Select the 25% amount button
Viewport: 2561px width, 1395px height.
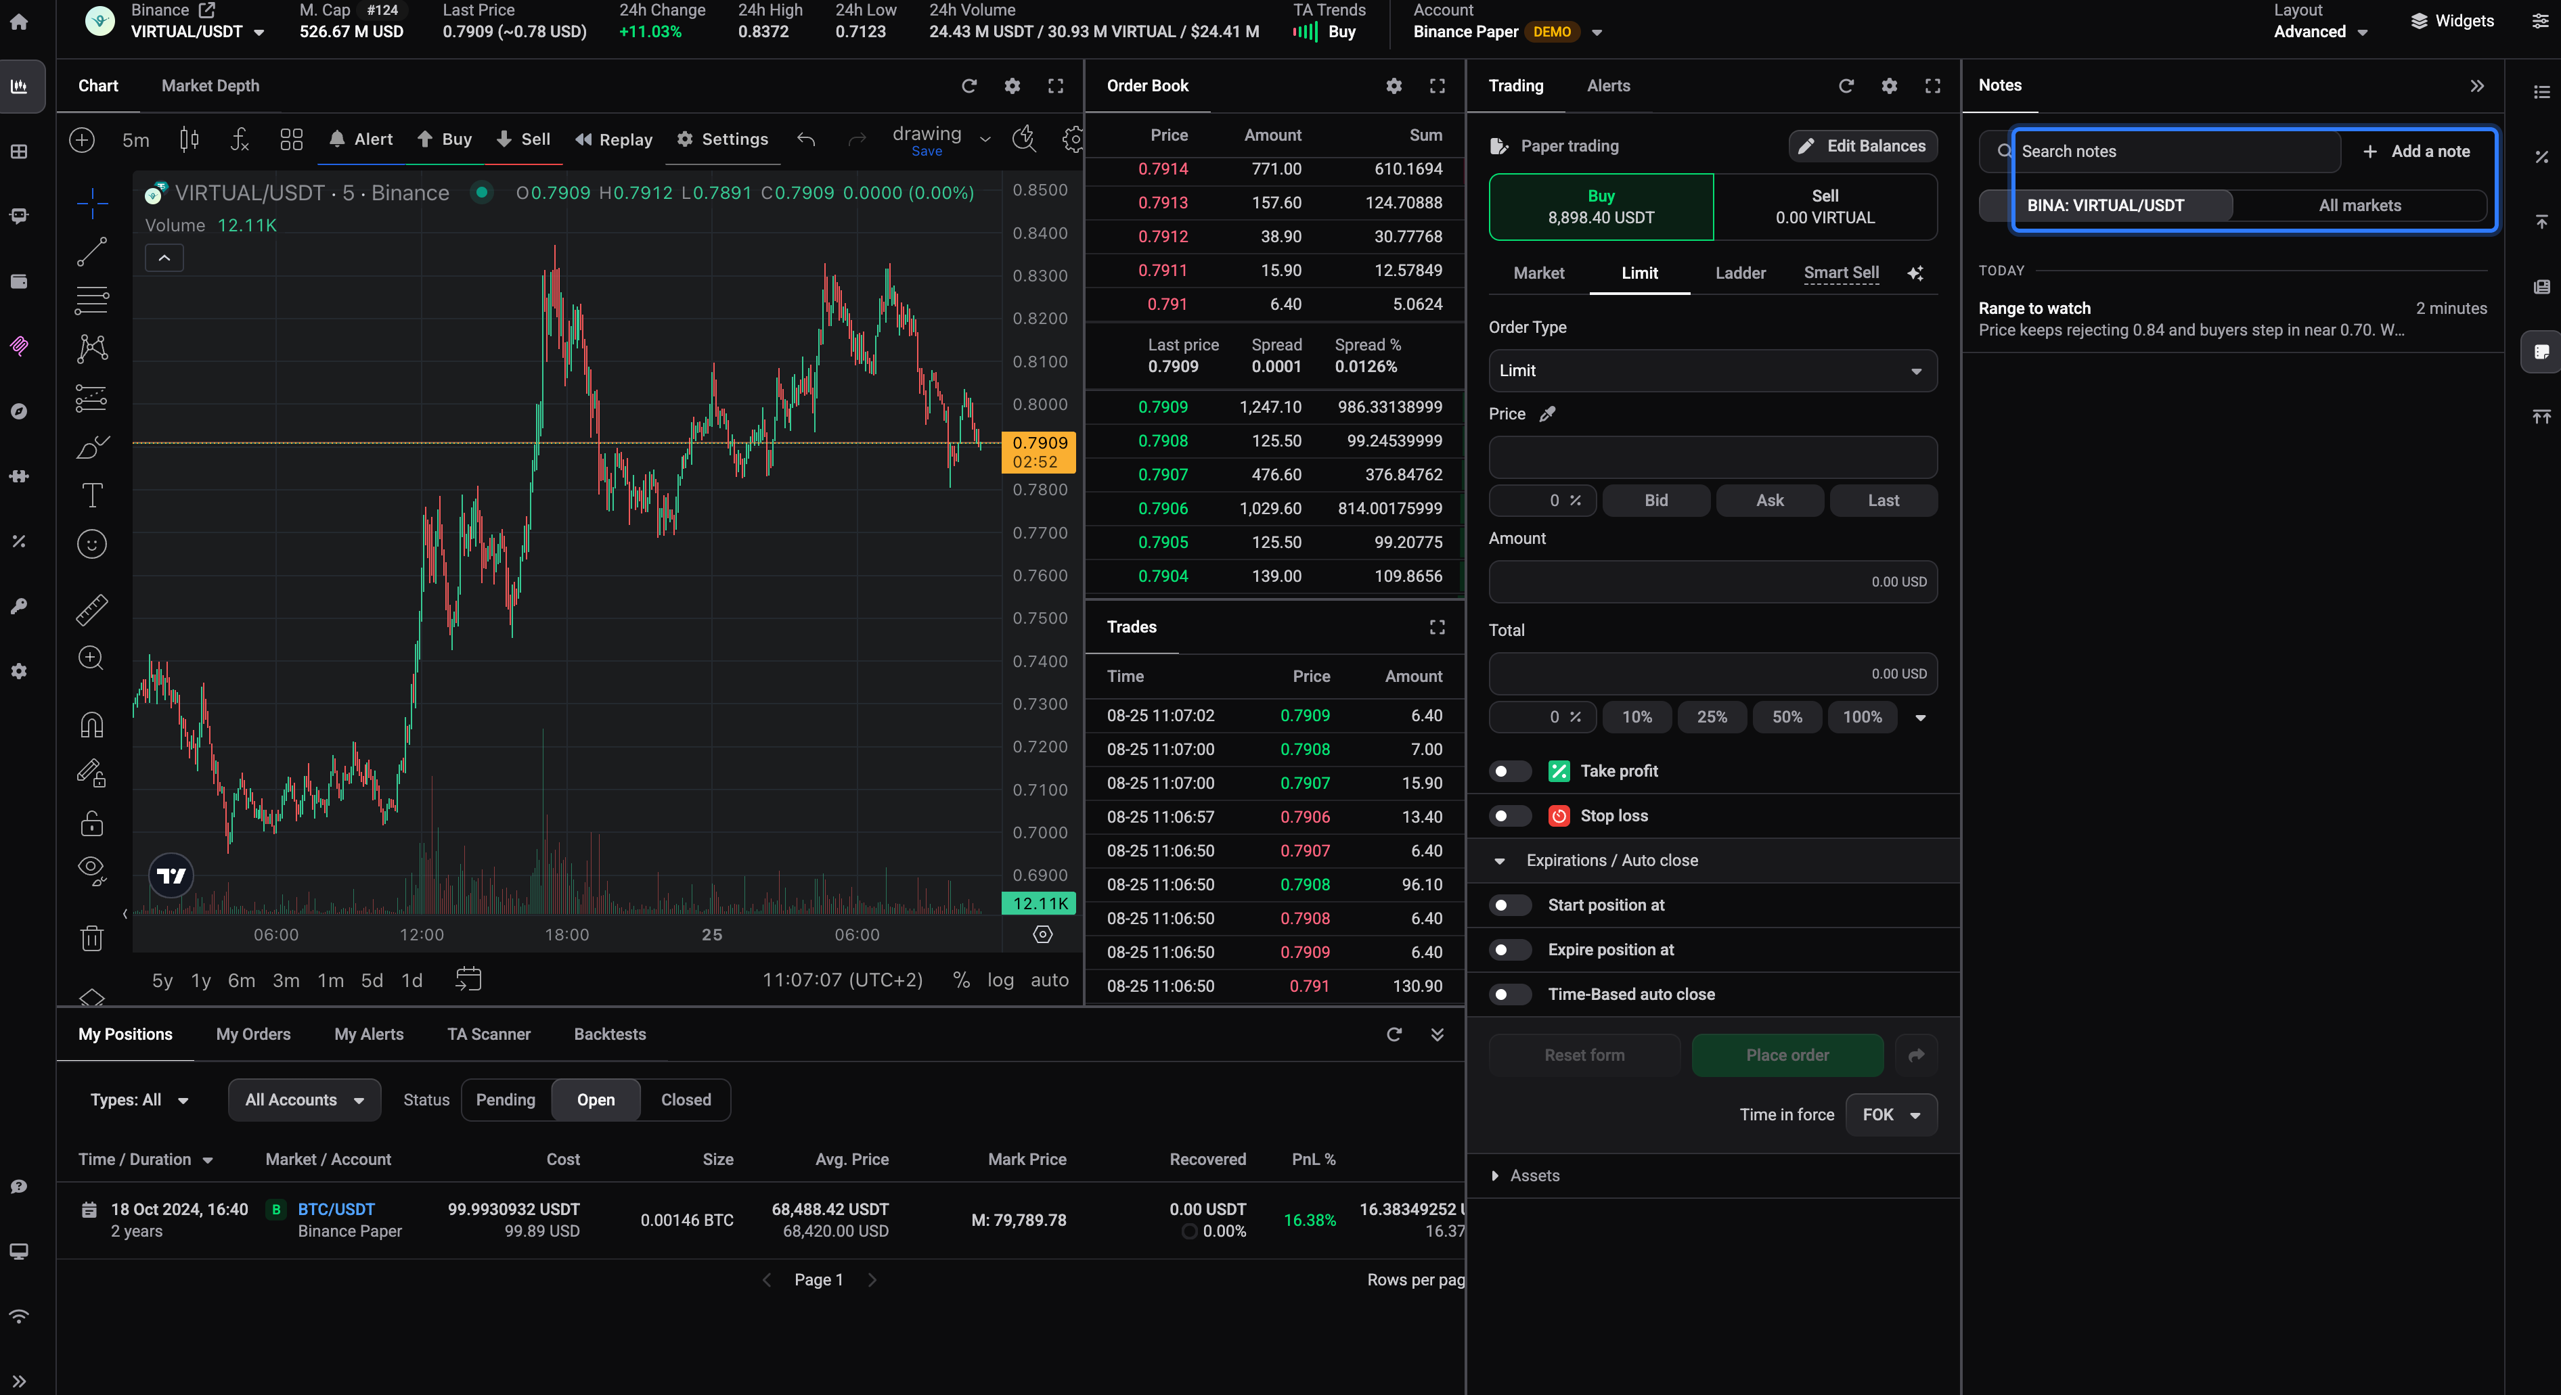pos(1711,717)
